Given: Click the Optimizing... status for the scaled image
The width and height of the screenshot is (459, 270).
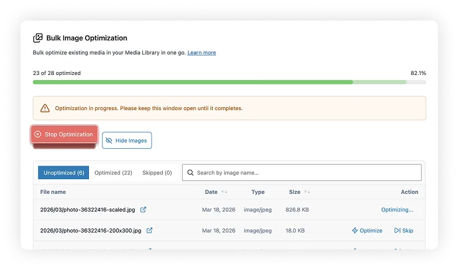Looking at the screenshot, I should click(x=397, y=210).
